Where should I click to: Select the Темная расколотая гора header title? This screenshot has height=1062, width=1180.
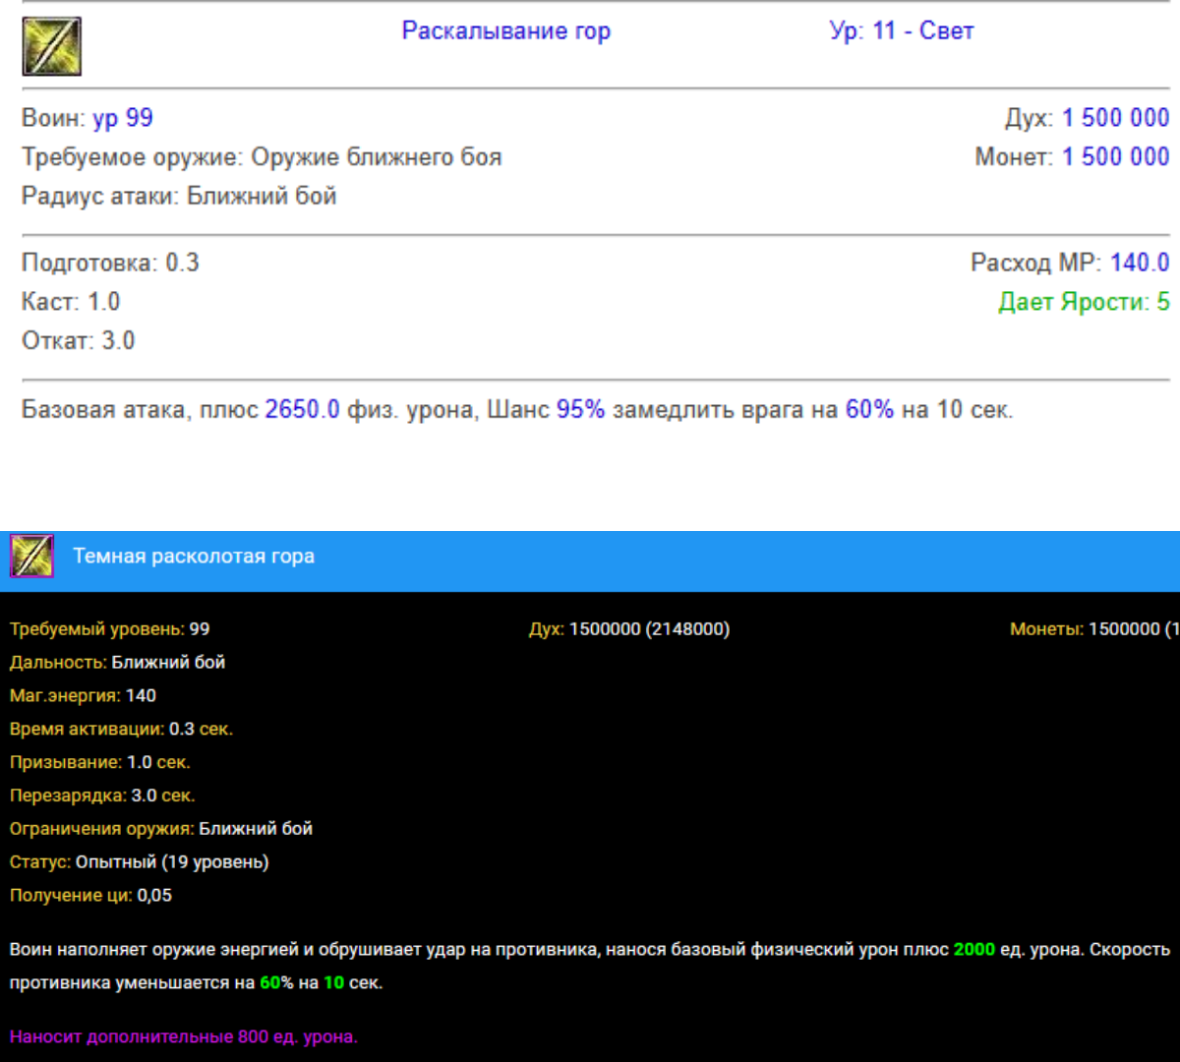pyautogui.click(x=194, y=557)
